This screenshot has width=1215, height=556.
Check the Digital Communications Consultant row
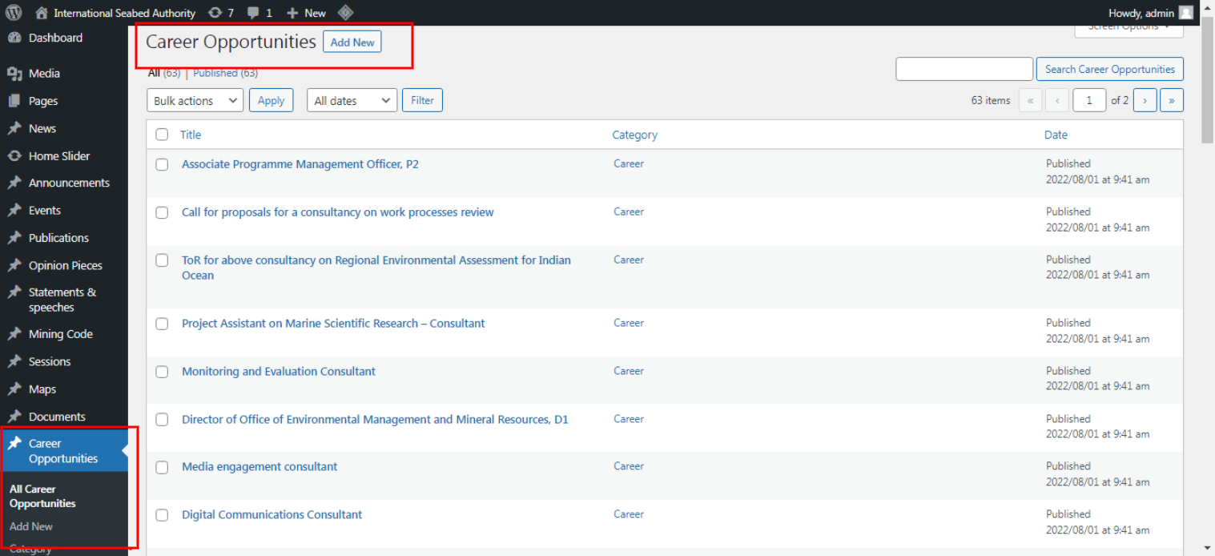(162, 515)
